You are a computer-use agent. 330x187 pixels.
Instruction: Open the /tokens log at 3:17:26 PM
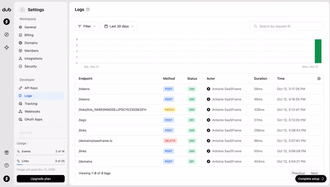[x=199, y=89]
